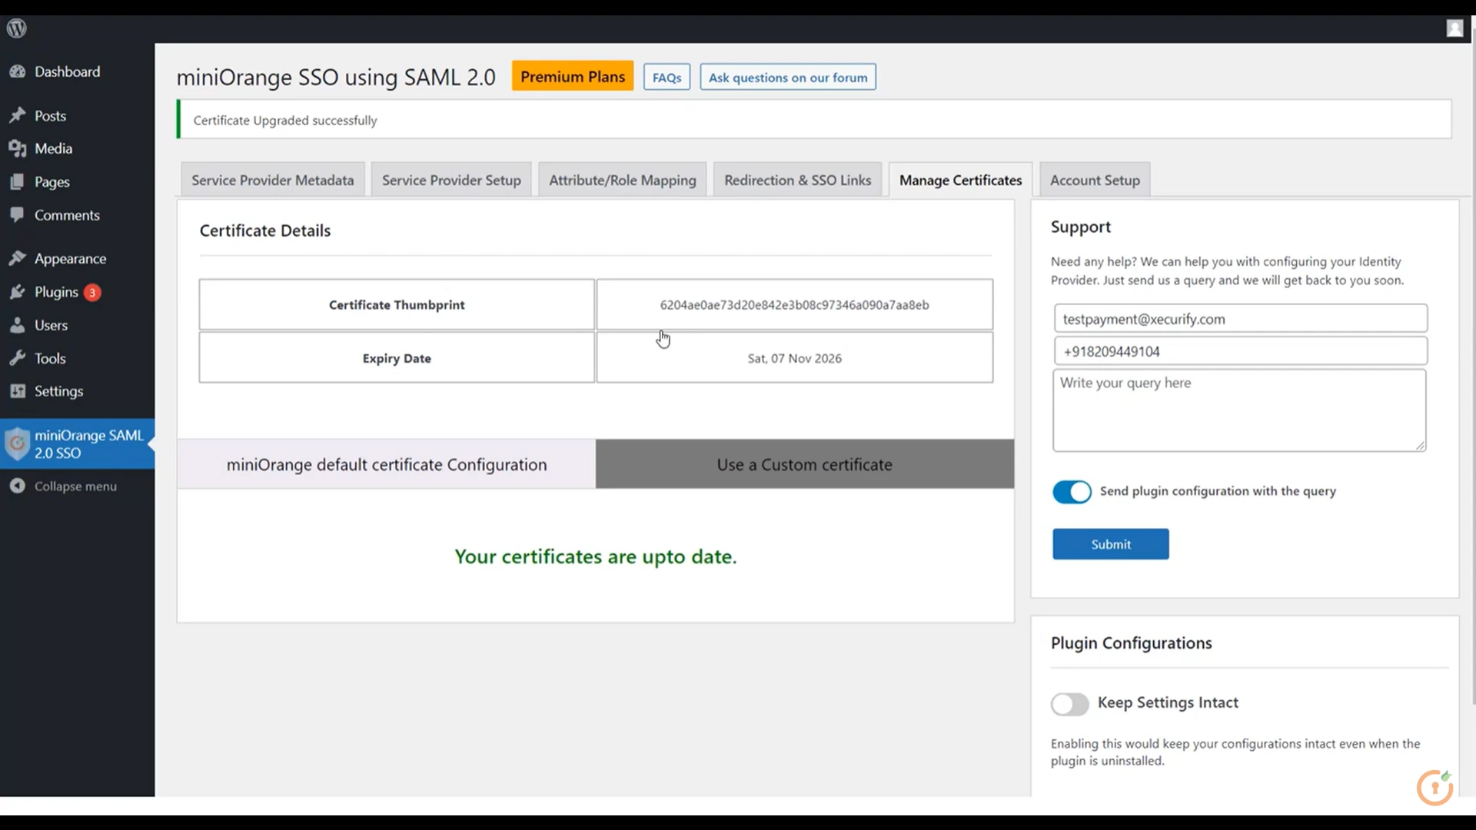Click Your certificates are upto date message
The width and height of the screenshot is (1476, 830).
tap(595, 556)
